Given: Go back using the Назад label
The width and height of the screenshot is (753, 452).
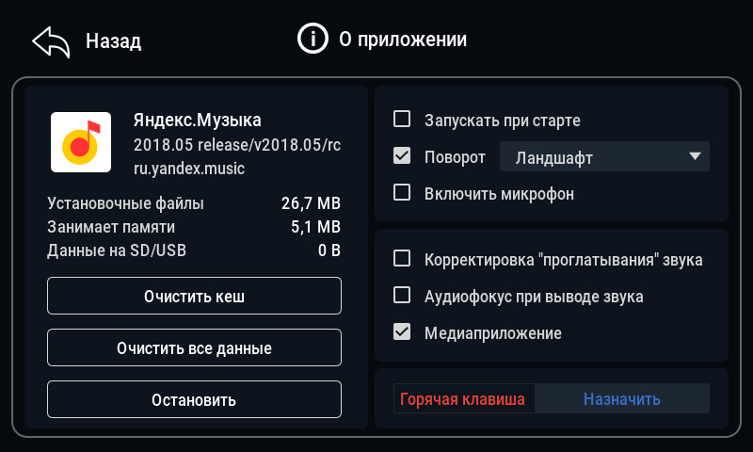Looking at the screenshot, I should [x=113, y=41].
